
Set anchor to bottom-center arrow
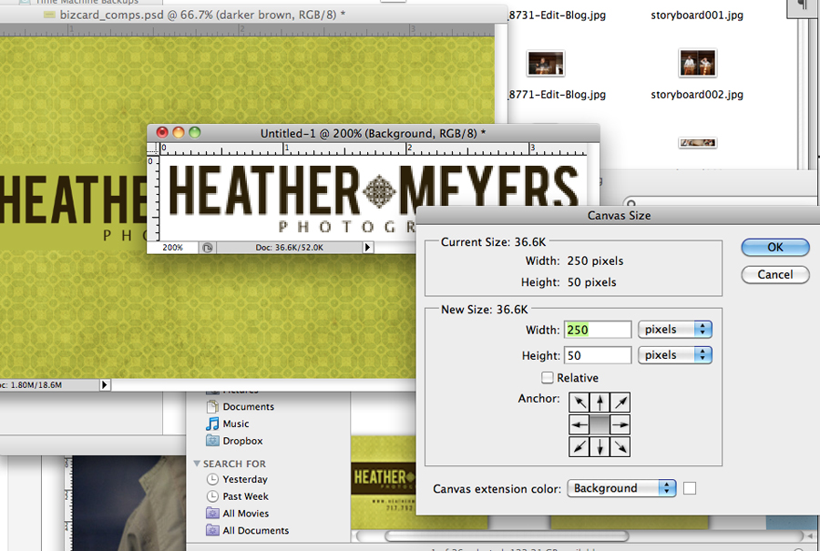click(600, 447)
